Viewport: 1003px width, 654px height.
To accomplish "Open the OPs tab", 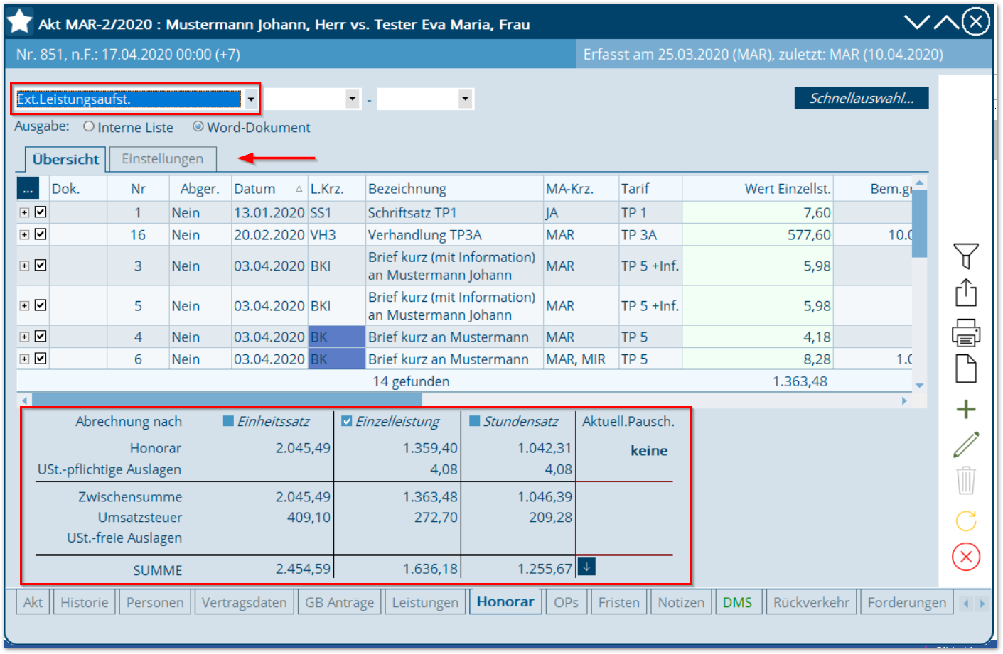I will (x=566, y=602).
